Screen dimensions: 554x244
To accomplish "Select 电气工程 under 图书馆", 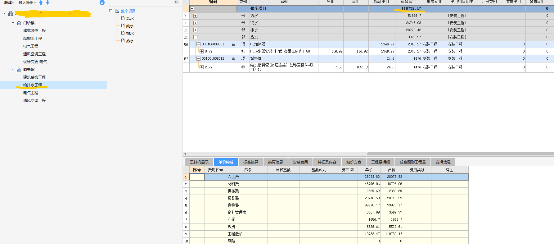I will point(31,93).
